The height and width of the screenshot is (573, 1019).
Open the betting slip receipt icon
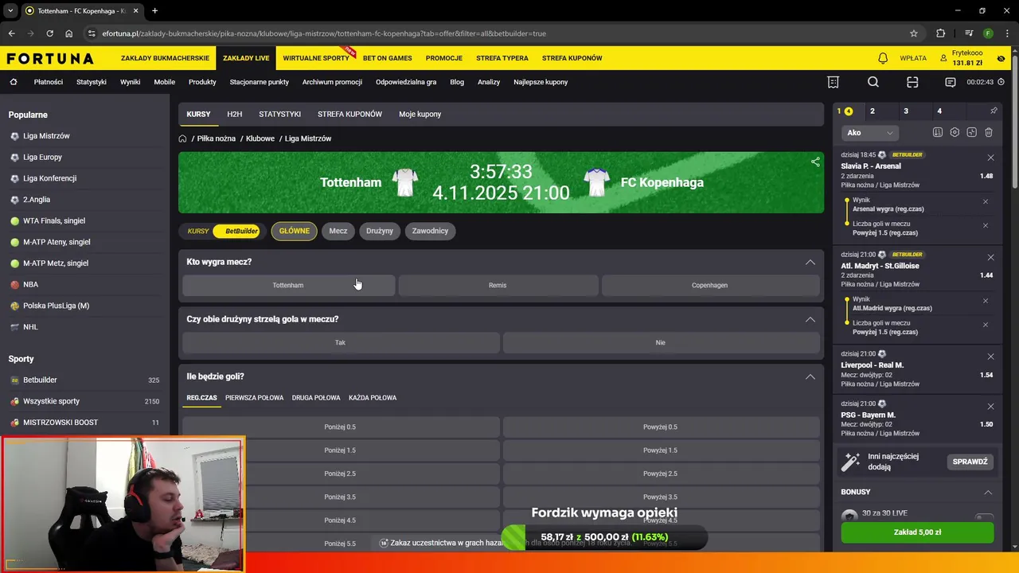[x=833, y=82]
